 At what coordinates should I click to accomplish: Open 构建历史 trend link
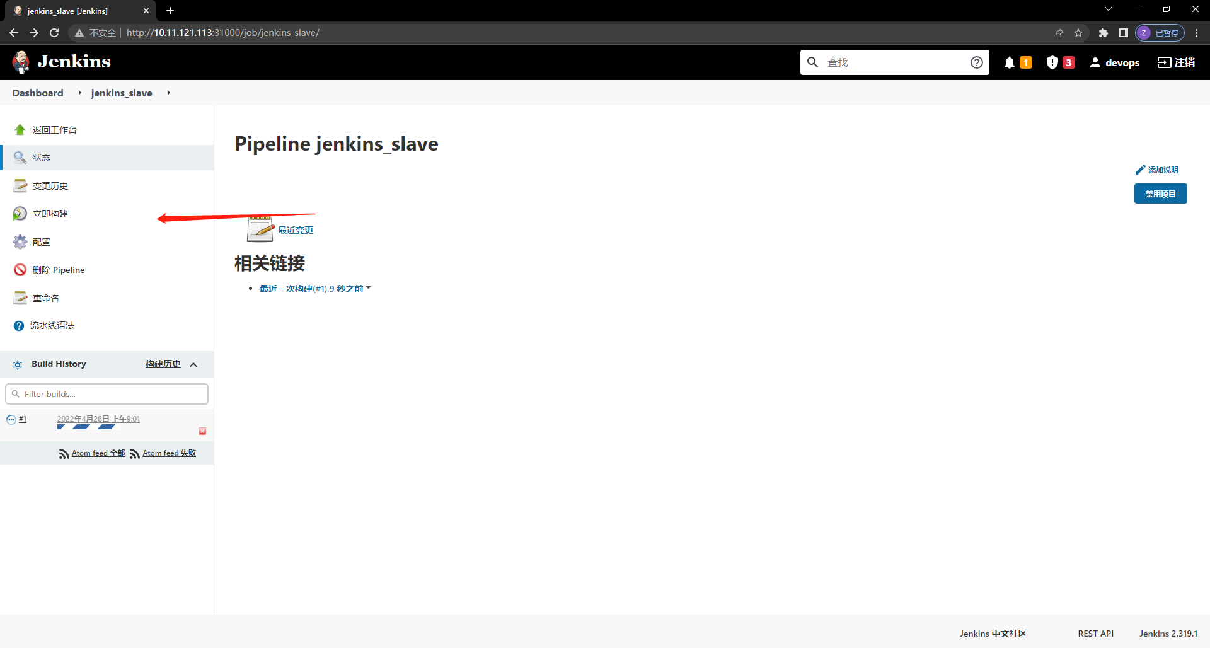pyautogui.click(x=163, y=364)
